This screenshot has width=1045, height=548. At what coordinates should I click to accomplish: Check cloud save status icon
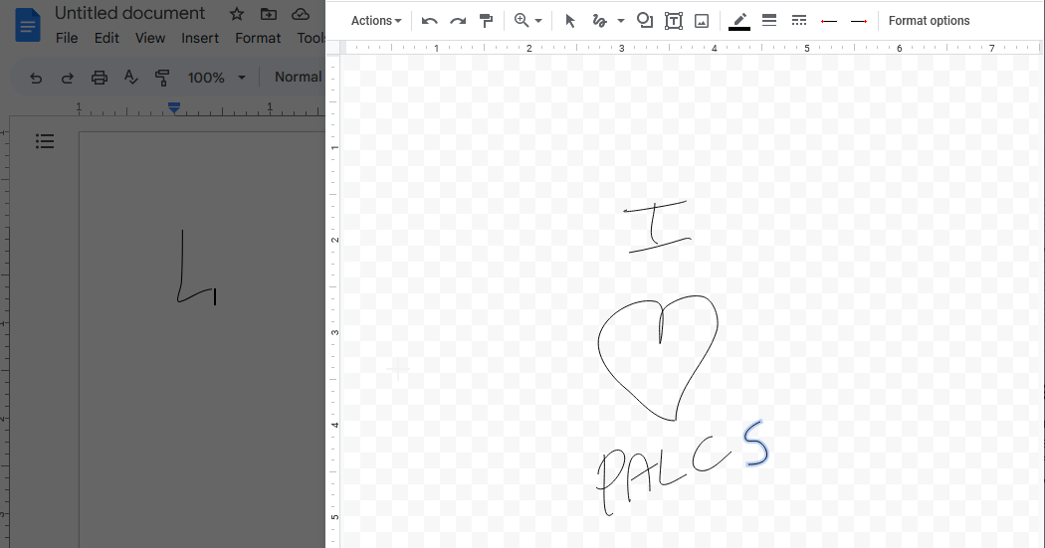point(301,14)
